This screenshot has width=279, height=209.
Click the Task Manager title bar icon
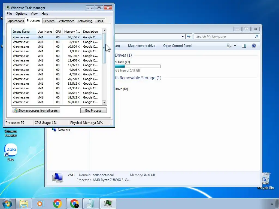click(7, 8)
